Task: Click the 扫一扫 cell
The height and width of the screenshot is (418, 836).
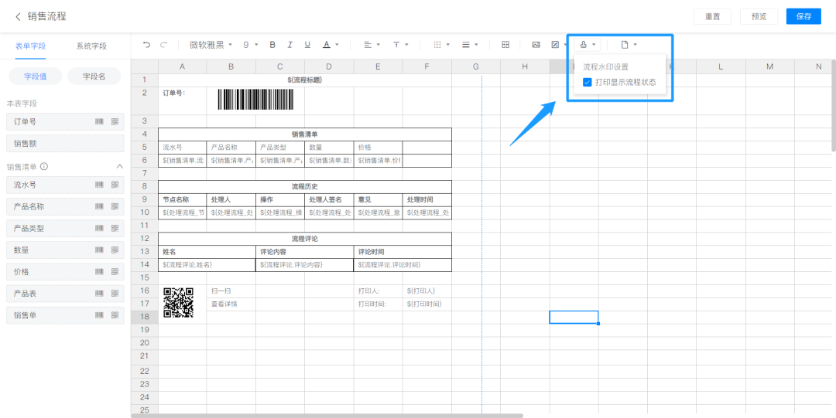Action: (x=231, y=291)
